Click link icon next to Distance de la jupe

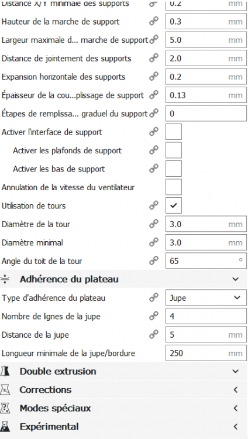[x=154, y=334]
